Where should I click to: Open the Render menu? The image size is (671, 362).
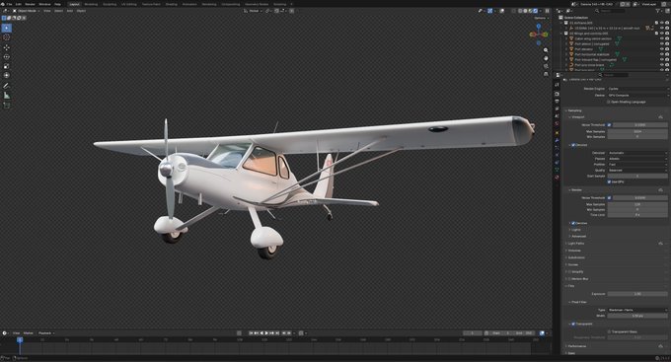(30, 4)
